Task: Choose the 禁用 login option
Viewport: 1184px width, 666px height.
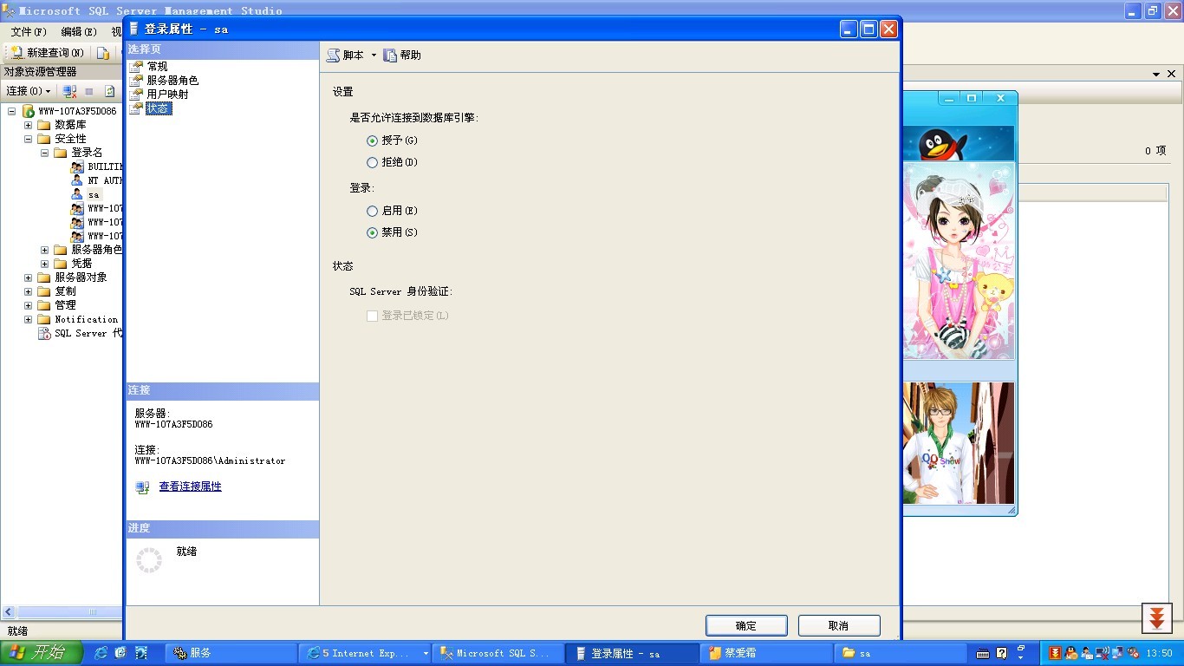Action: [x=372, y=233]
